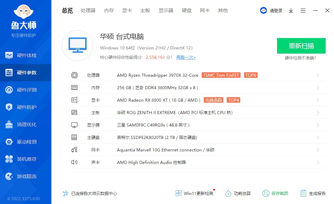Click the desktop computer monitor icon

pos(77,45)
